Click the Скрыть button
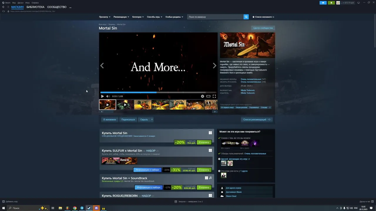376x211 pixels. [144, 120]
